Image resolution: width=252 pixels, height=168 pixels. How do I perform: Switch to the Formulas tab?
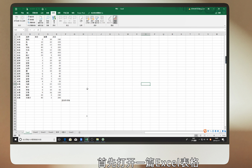[x=42, y=13]
